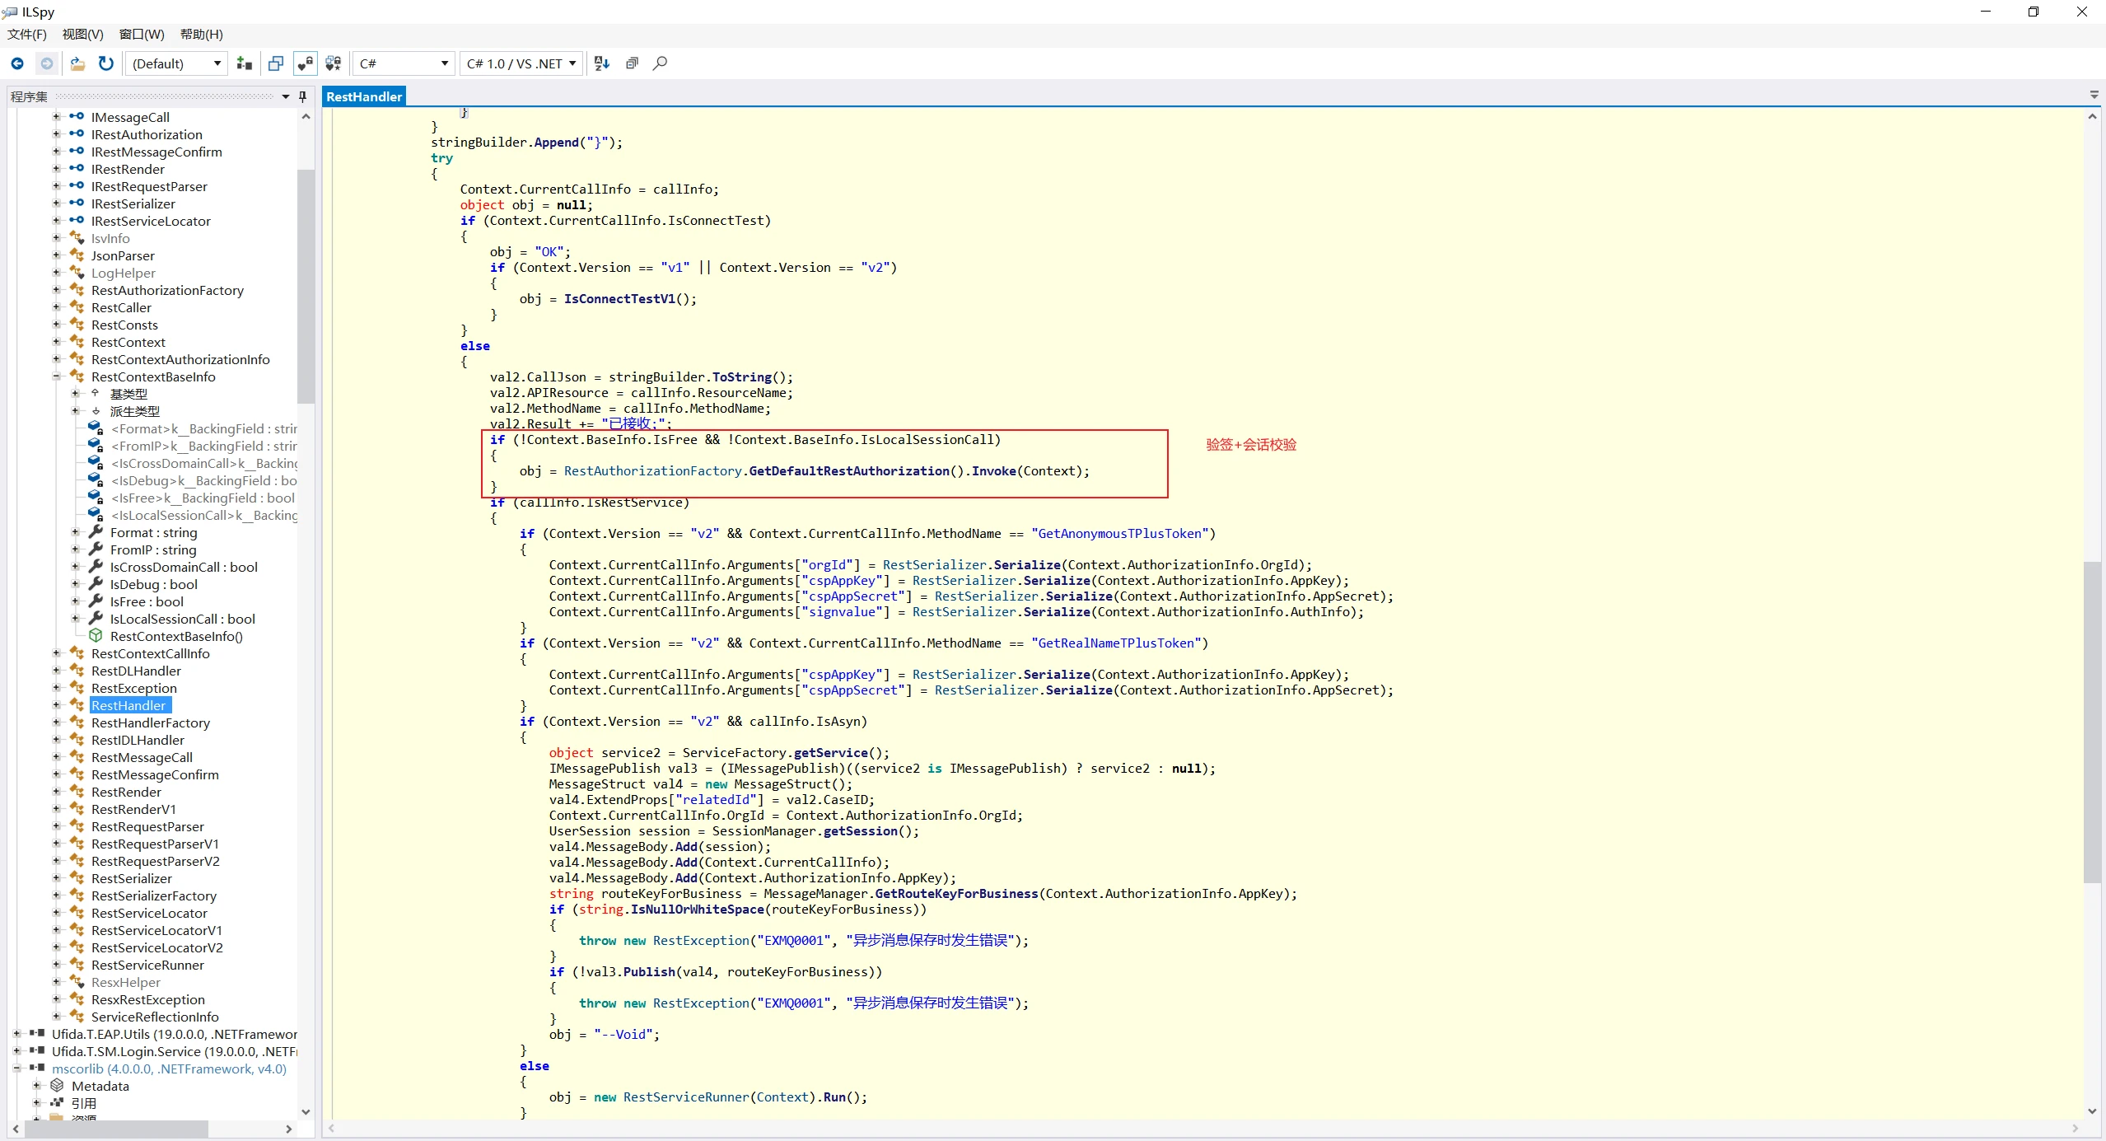The height and width of the screenshot is (1141, 2106).
Task: Expand the Ufida.T.EAP.Utils assembly node
Action: [x=16, y=1034]
